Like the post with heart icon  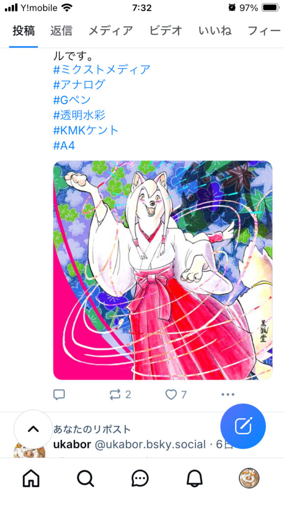(171, 395)
